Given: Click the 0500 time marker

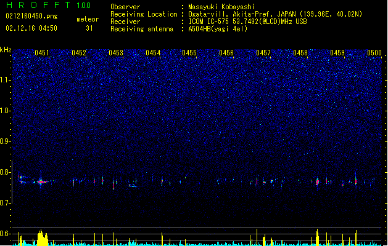Looking at the screenshot, I should (374, 53).
